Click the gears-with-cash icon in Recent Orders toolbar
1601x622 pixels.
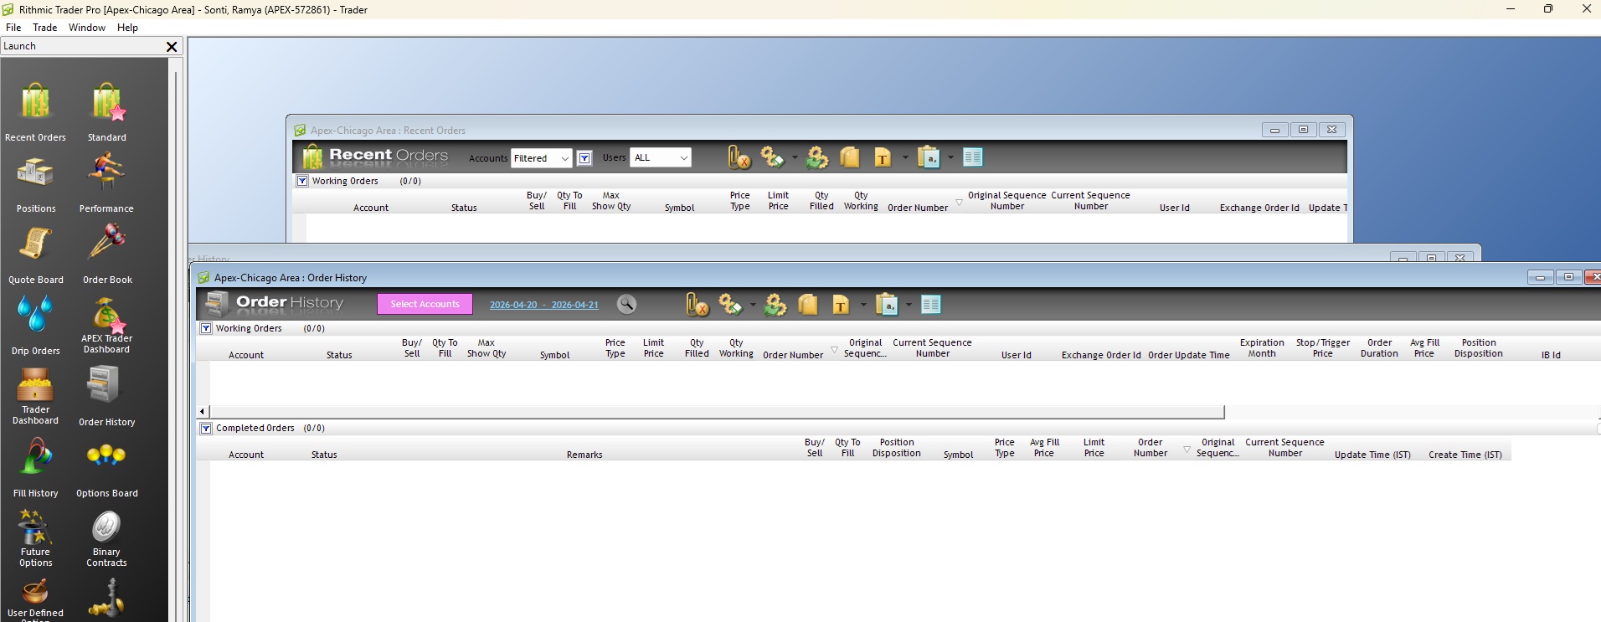point(772,157)
